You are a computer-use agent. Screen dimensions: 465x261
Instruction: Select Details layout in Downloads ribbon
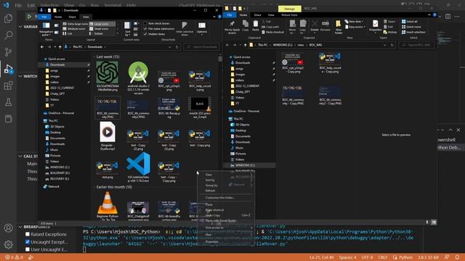click(x=97, y=34)
